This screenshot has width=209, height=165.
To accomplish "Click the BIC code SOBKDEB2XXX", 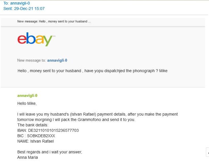I will click(41, 136).
